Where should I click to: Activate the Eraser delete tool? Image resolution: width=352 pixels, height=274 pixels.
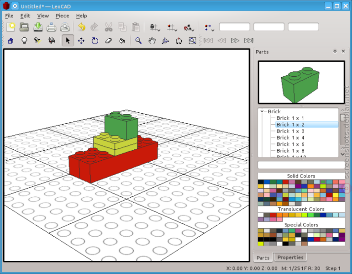pyautogui.click(x=108, y=41)
